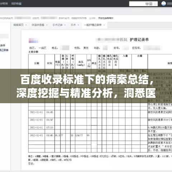Select the 记录单 item in left sidebar
172x172 pixels.
(x=4, y=50)
